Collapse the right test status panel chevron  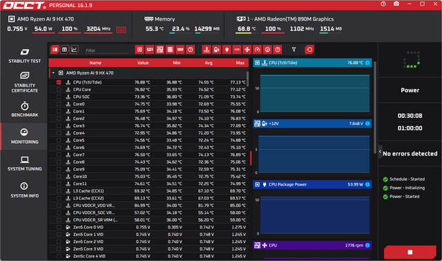click(380, 152)
